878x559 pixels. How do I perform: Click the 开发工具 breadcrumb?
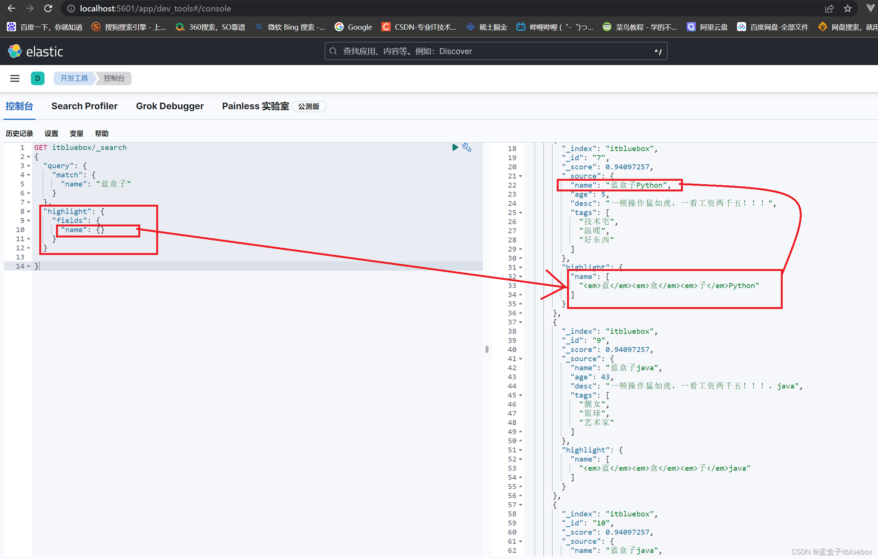coord(74,78)
